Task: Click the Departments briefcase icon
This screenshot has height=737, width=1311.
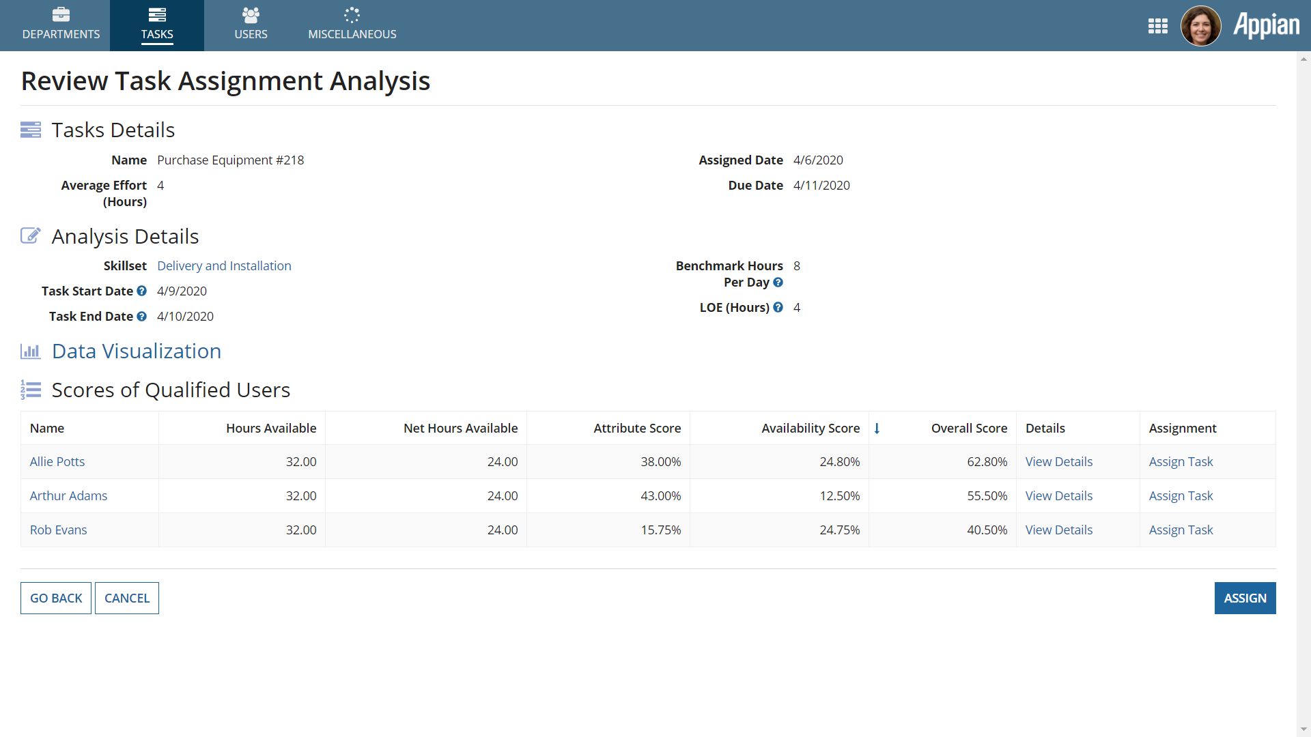Action: click(x=61, y=14)
